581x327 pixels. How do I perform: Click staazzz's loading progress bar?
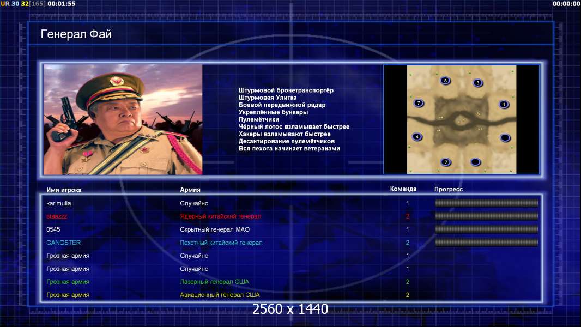[x=487, y=216]
